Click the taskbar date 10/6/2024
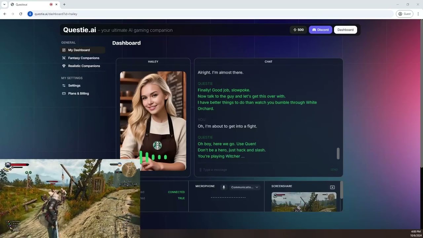This screenshot has height=238, width=423. pos(416,236)
